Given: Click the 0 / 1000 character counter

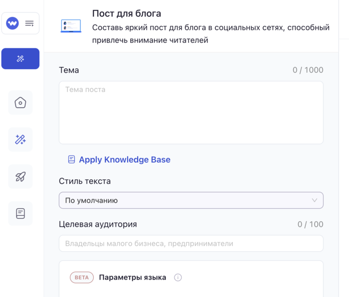Looking at the screenshot, I should [308, 70].
